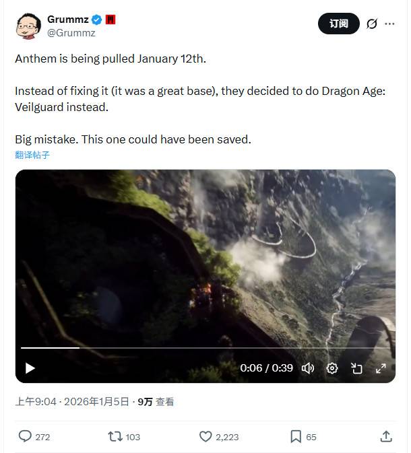Toggle picture-in-picture for the video
Viewport: 411px width, 453px height.
[x=356, y=368]
